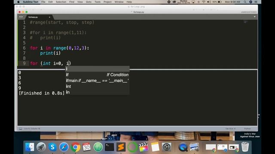Open Notes app from dock
This screenshot has width=275, height=154.
click(x=155, y=147)
